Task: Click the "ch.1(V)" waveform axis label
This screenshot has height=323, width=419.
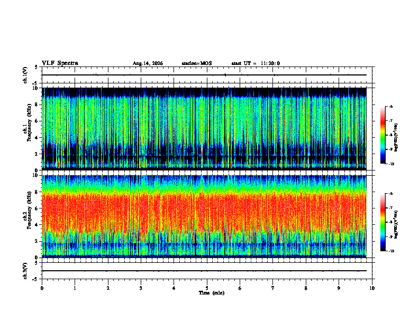Action: point(25,75)
